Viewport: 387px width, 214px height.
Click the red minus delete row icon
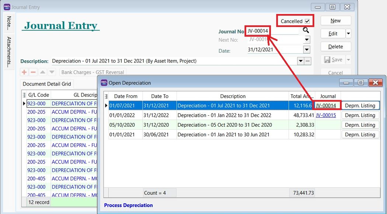(33, 72)
